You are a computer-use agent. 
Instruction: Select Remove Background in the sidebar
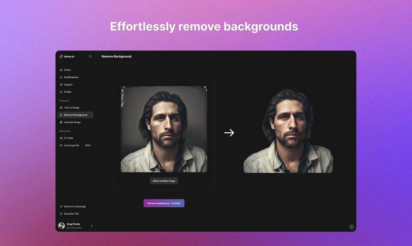75,115
